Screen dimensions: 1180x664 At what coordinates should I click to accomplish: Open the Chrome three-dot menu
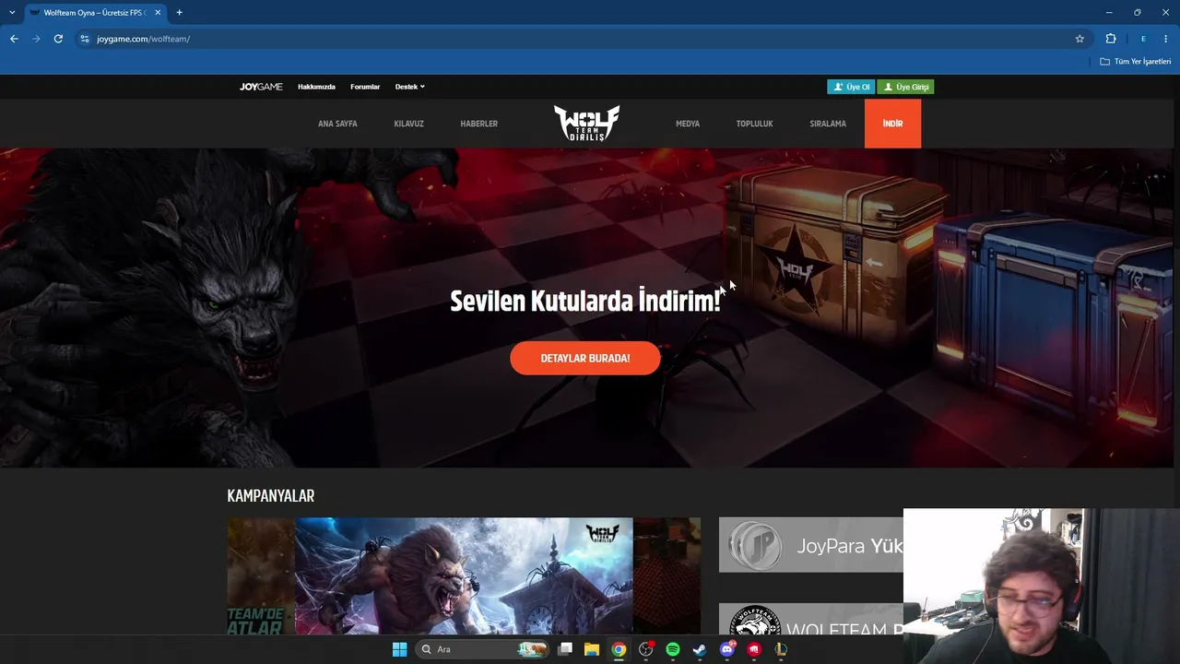[1167, 39]
